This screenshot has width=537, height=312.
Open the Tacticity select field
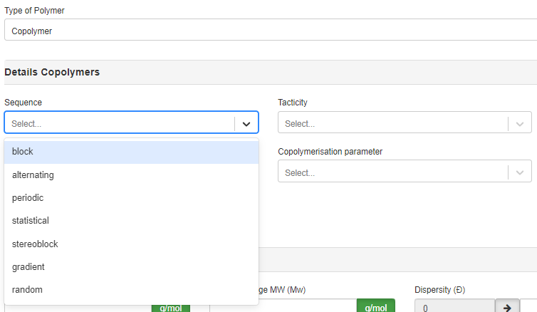tap(392, 123)
